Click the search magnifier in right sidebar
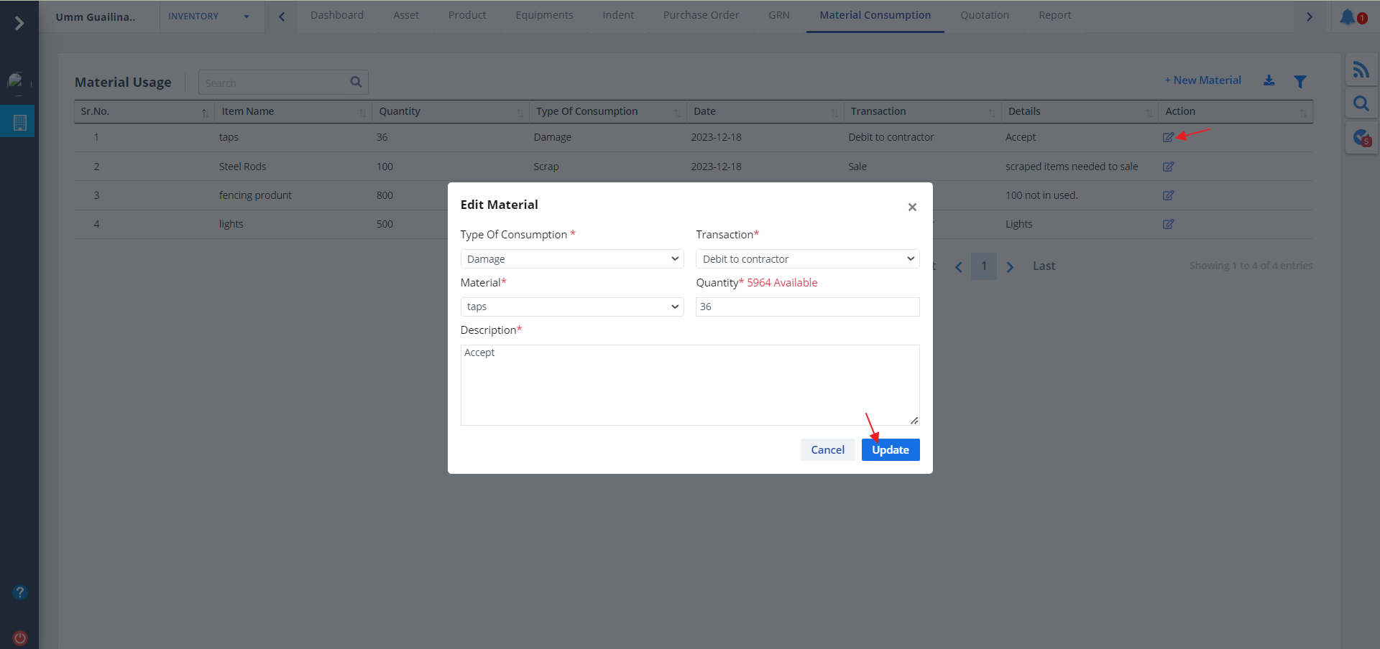 click(x=1361, y=104)
